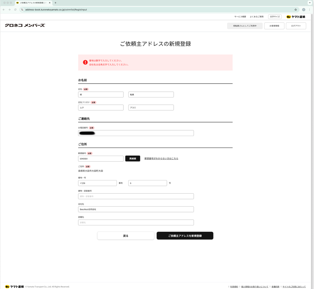This screenshot has height=289, width=314.
Task: Click the 再検索 button
Action: pyautogui.click(x=133, y=158)
